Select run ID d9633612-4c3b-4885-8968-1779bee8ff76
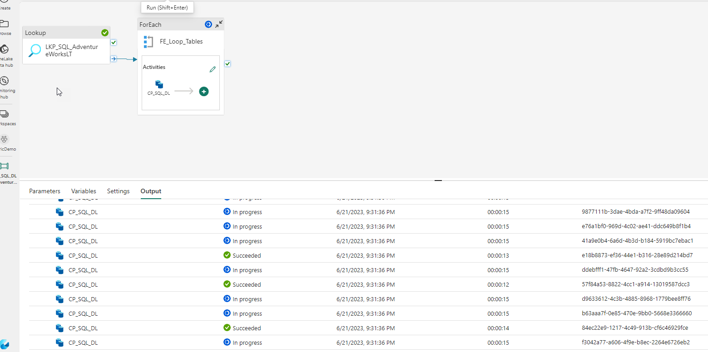The image size is (708, 352). pos(636,299)
